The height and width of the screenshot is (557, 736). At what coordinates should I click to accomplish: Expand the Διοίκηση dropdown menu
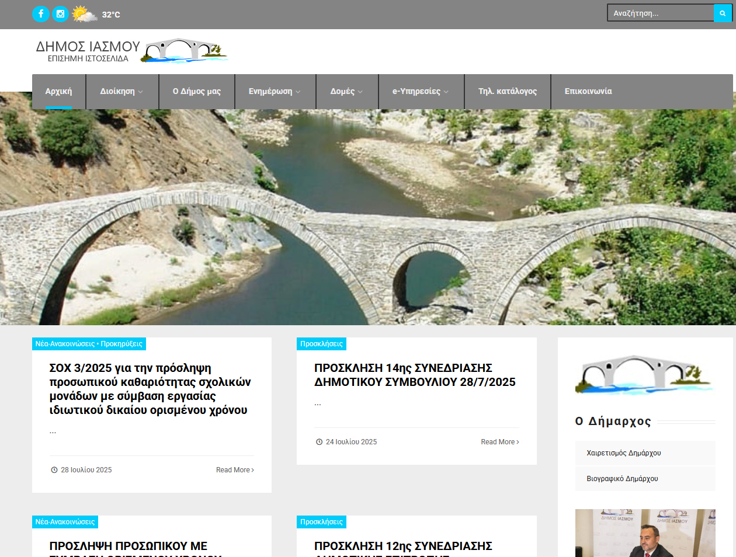pyautogui.click(x=122, y=91)
